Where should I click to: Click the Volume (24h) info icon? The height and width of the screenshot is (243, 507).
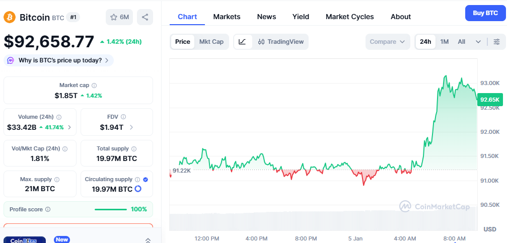[x=59, y=117]
